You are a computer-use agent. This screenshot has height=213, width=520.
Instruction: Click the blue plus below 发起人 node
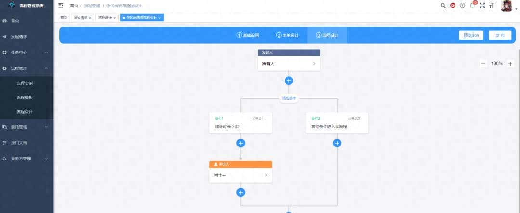pos(289,80)
